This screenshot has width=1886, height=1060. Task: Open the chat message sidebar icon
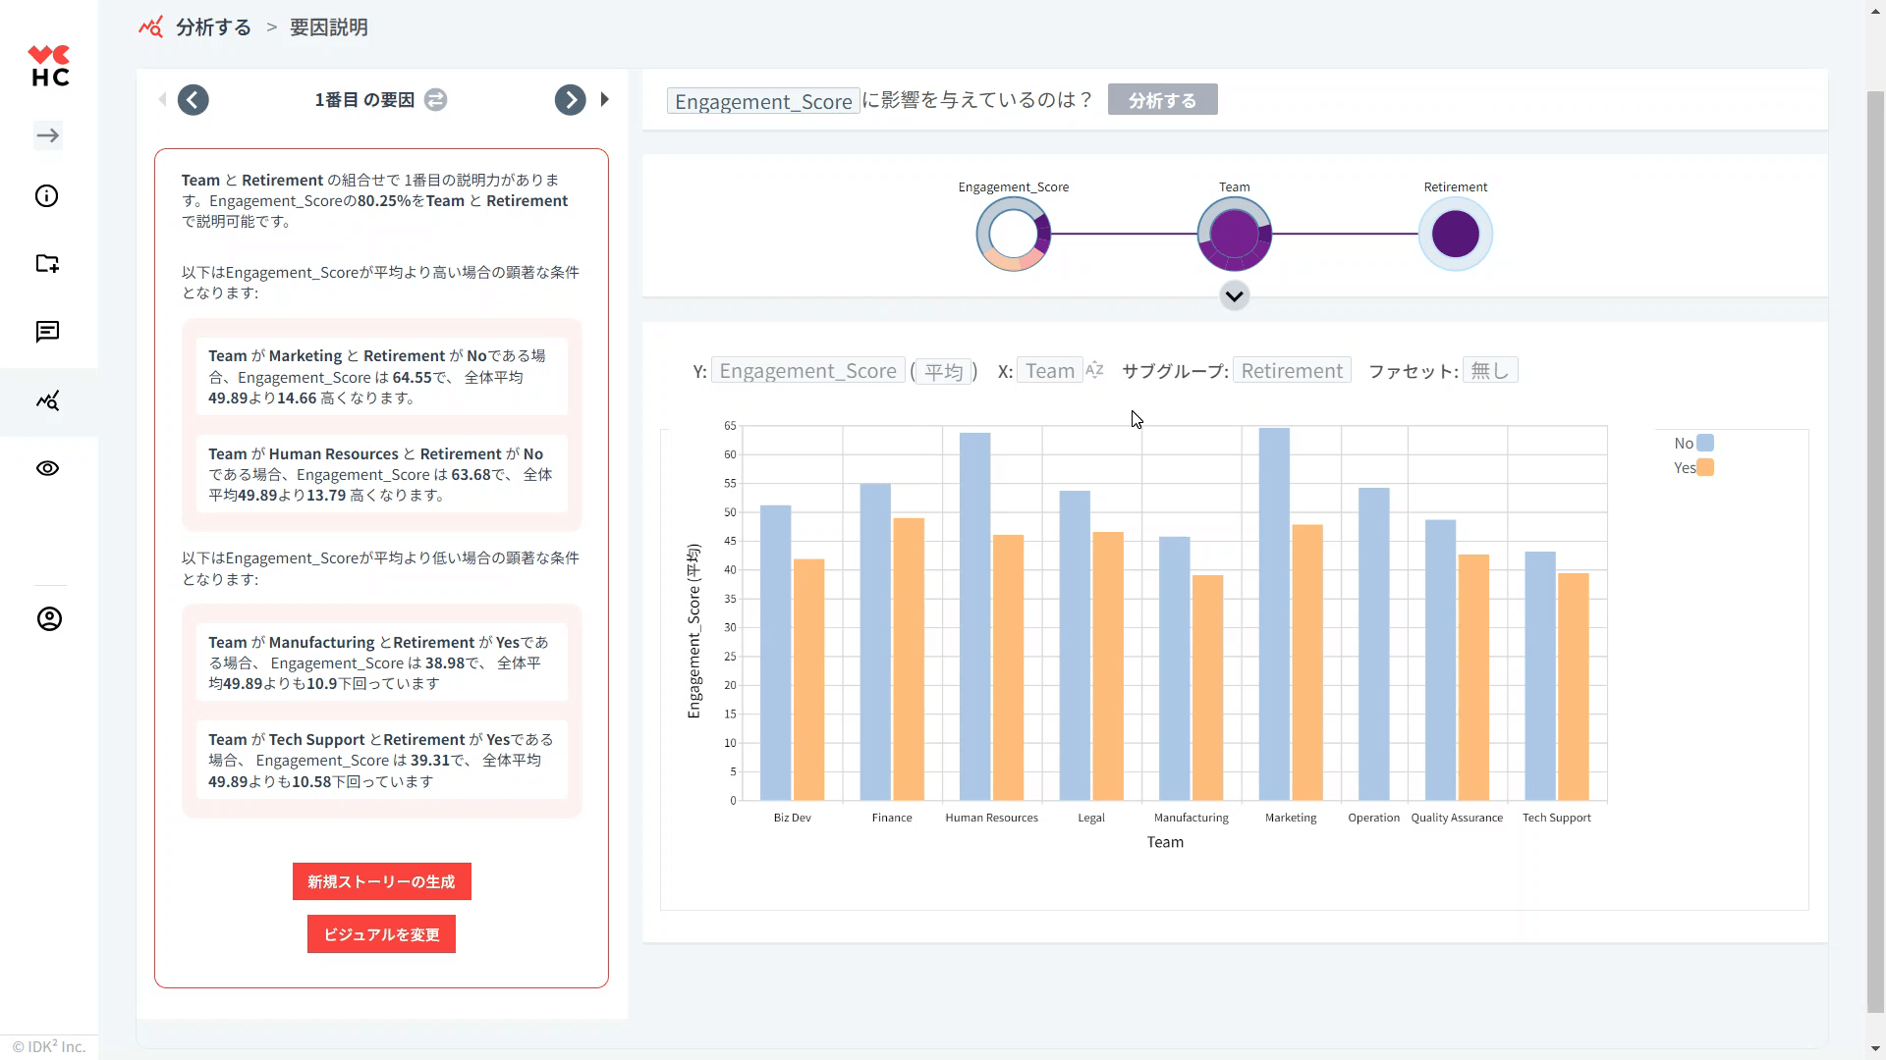(47, 332)
